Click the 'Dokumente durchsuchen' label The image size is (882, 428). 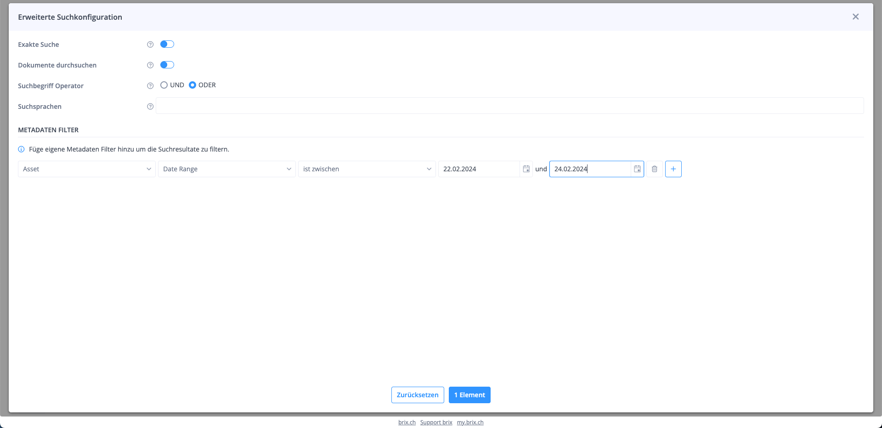pyautogui.click(x=57, y=65)
